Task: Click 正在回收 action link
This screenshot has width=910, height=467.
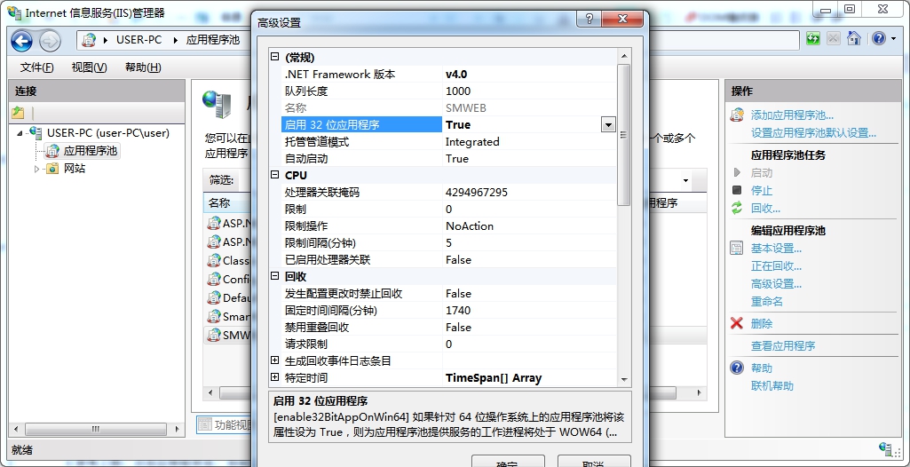Action: coord(777,266)
